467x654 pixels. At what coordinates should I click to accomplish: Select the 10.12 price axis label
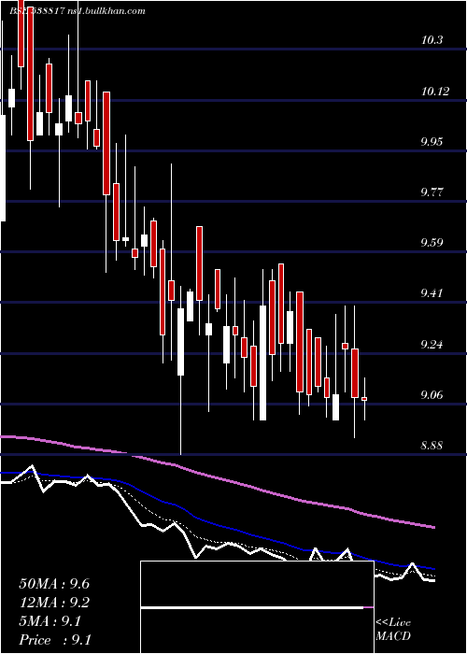coord(435,91)
